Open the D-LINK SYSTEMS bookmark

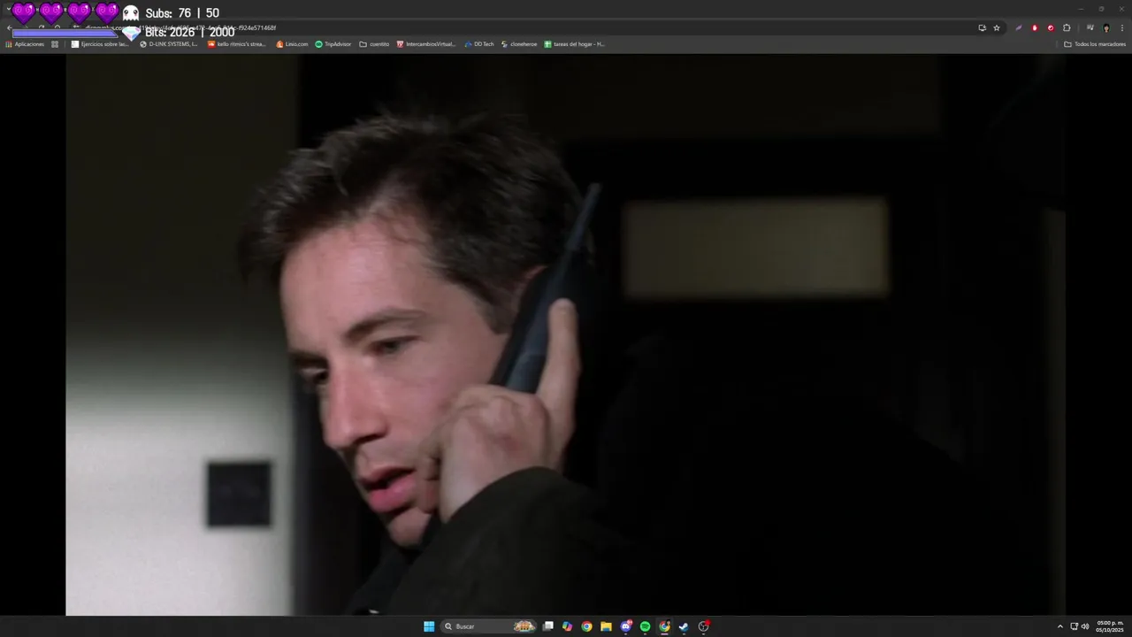(169, 44)
